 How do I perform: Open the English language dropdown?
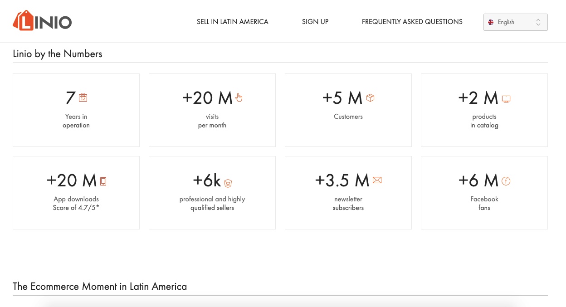click(515, 22)
